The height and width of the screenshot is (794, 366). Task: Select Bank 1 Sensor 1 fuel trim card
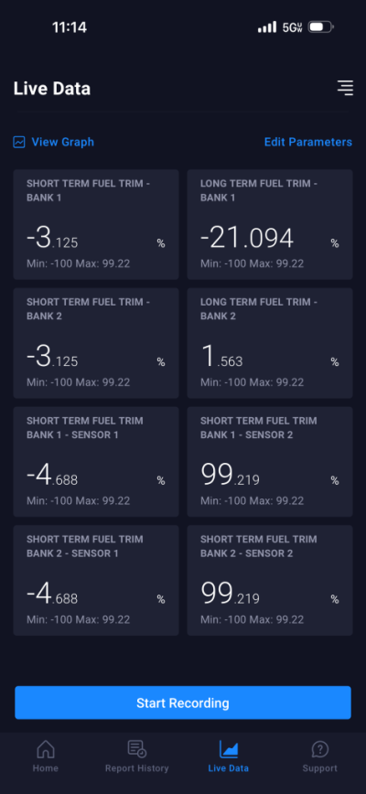point(96,462)
